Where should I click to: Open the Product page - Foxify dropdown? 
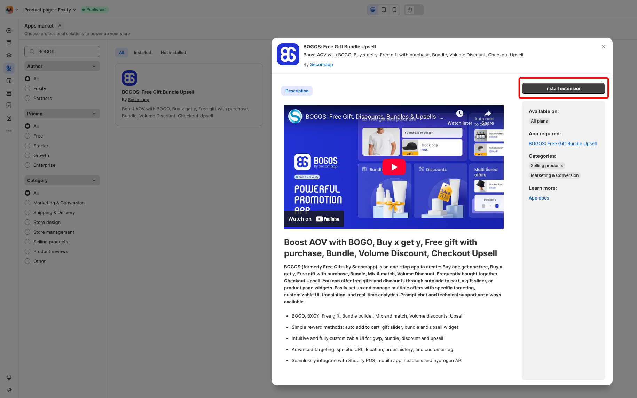tap(50, 10)
